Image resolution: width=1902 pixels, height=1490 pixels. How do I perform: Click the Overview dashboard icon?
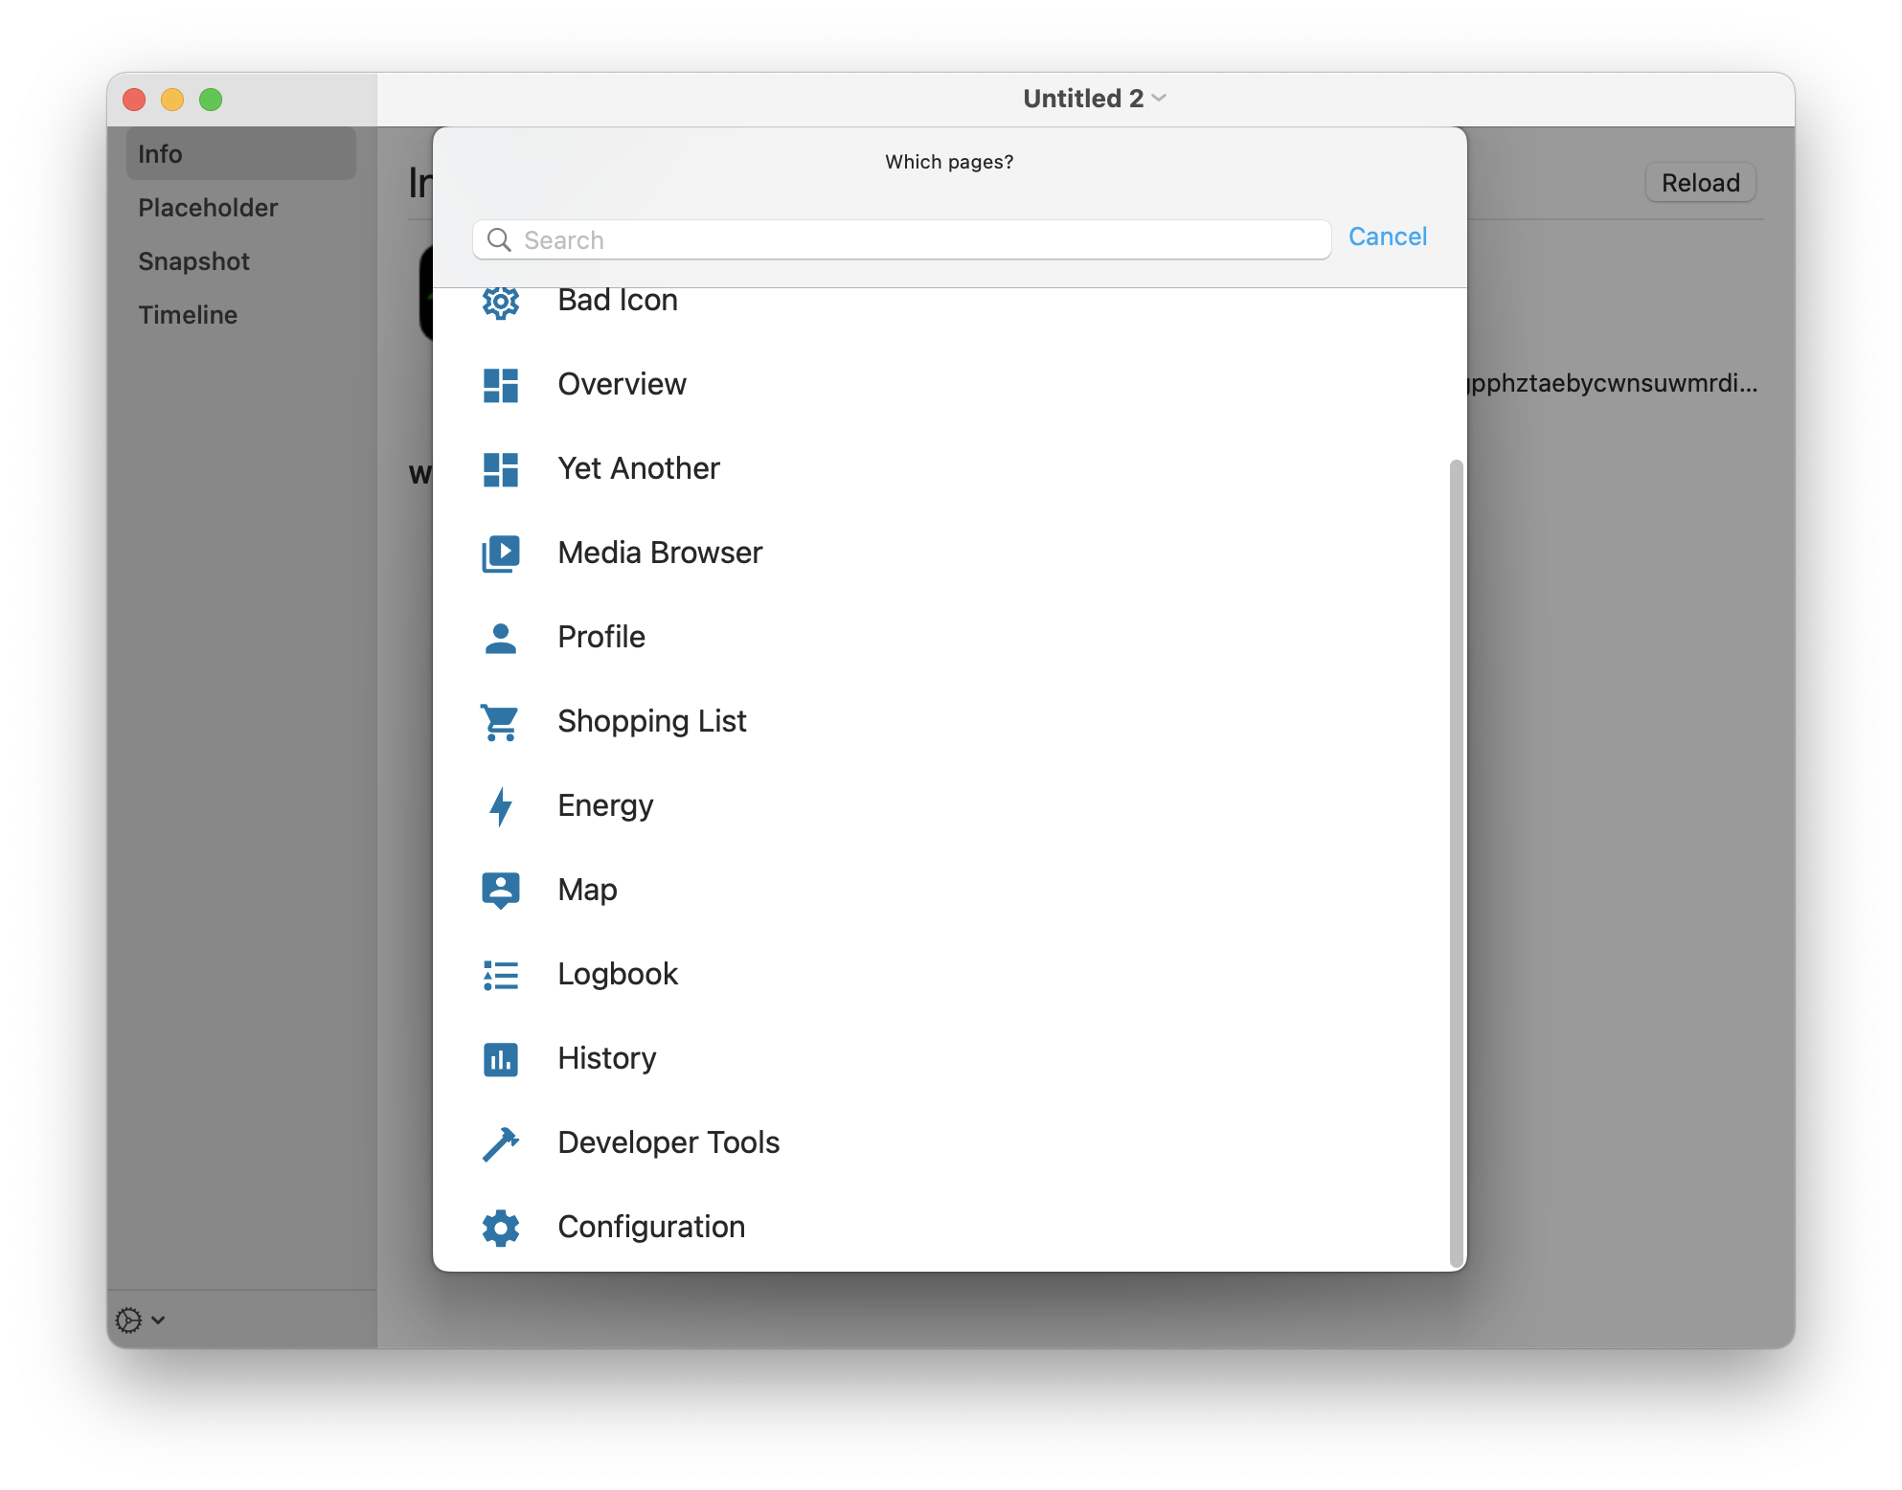click(500, 385)
